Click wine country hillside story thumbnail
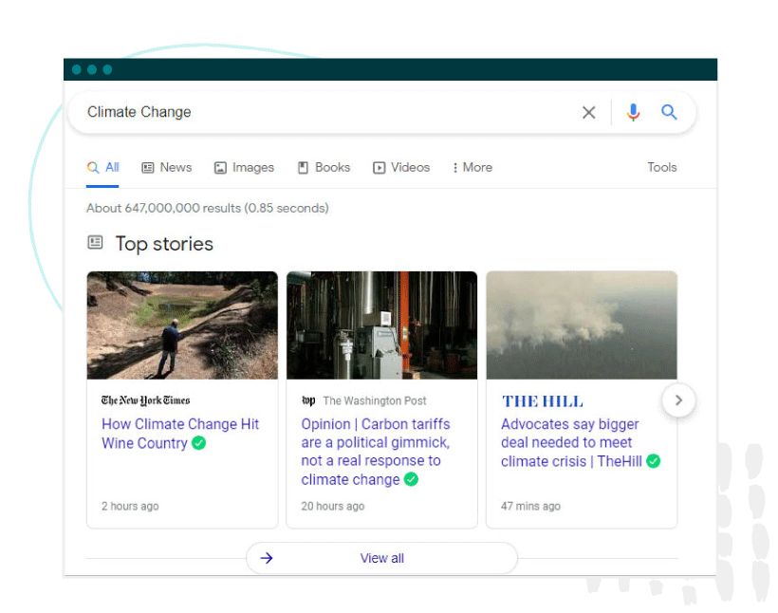The height and width of the screenshot is (613, 778). [x=182, y=325]
